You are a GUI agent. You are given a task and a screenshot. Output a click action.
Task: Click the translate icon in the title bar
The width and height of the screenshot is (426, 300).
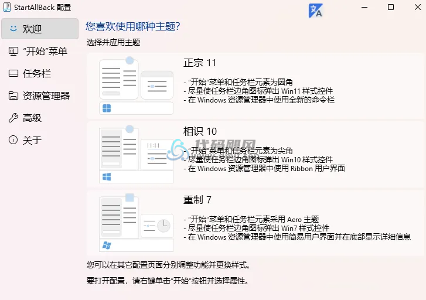click(315, 11)
